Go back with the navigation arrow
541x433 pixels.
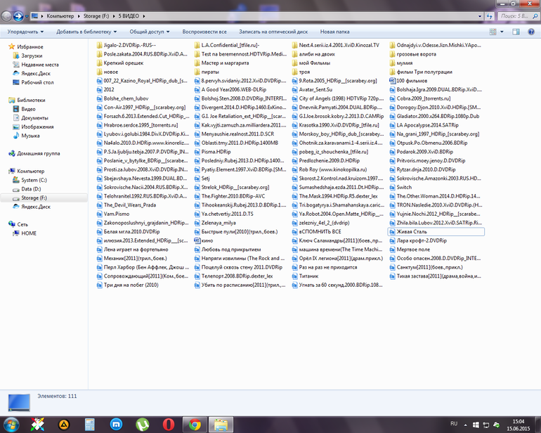click(6, 16)
